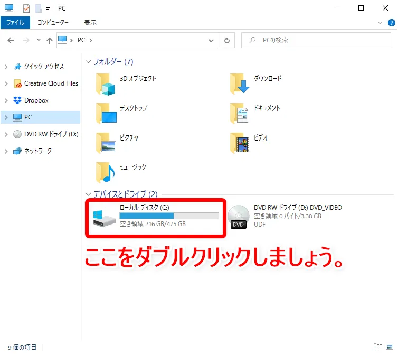Select DVD RW ドライブ (D:) in navigation pane
398x354 pixels.
tap(51, 134)
